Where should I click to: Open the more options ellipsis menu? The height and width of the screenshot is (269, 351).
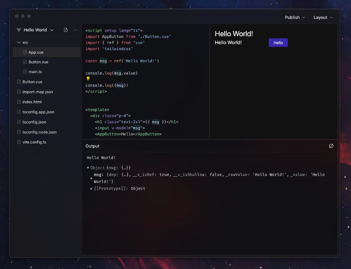pos(75,30)
